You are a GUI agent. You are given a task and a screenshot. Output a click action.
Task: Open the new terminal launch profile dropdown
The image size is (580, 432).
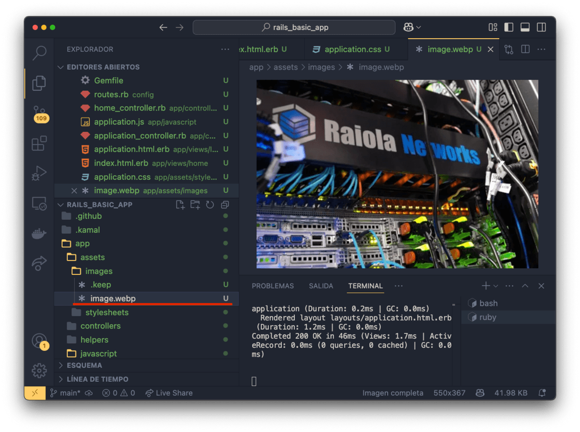click(x=495, y=286)
